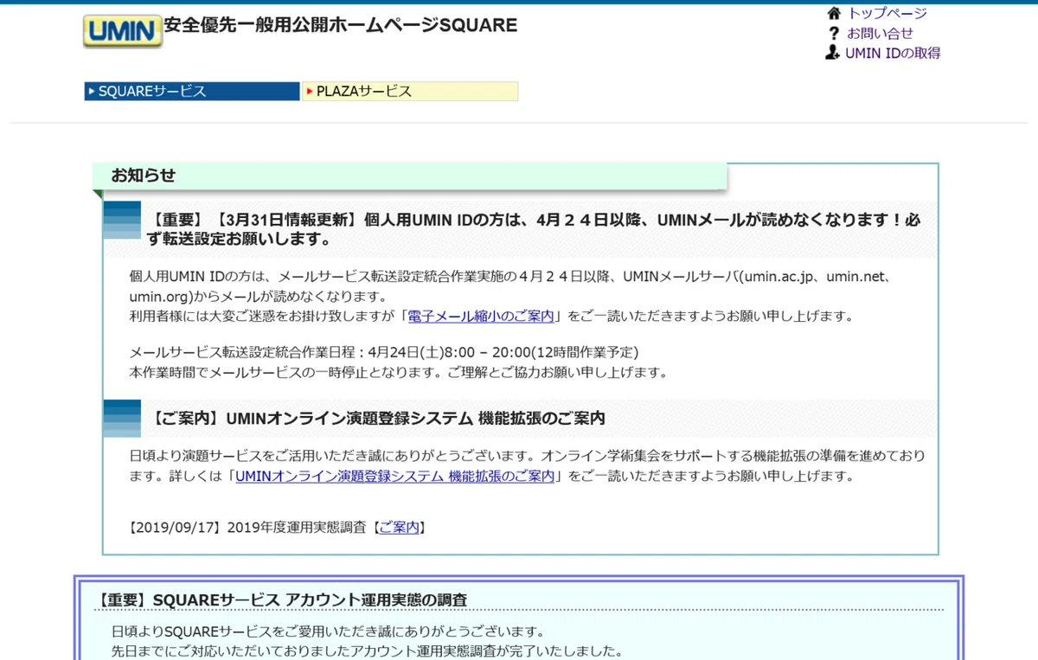Viewport: 1038px width, 660px height.
Task: Click the blue striped icon beside 【重要】 notice
Action: pyautogui.click(x=122, y=220)
